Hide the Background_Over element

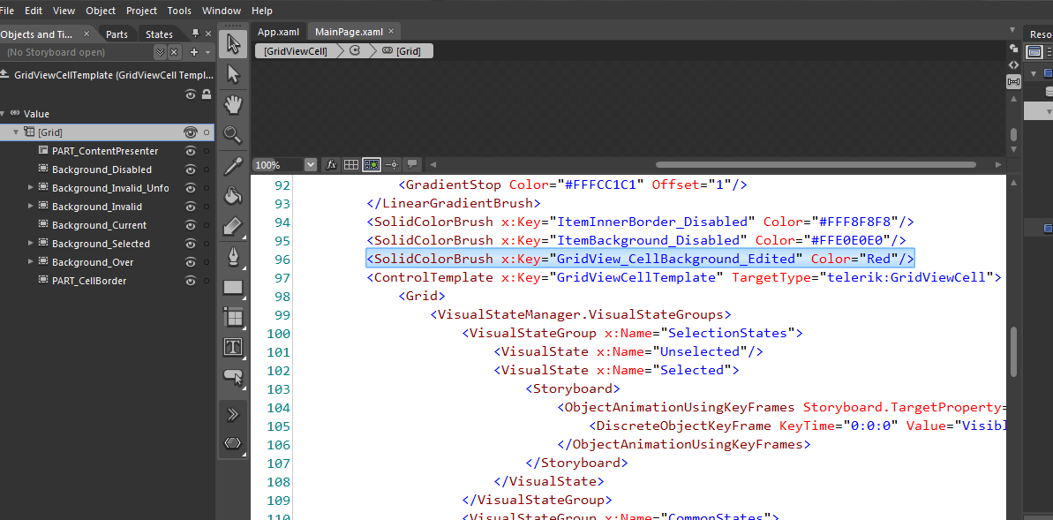tap(190, 262)
